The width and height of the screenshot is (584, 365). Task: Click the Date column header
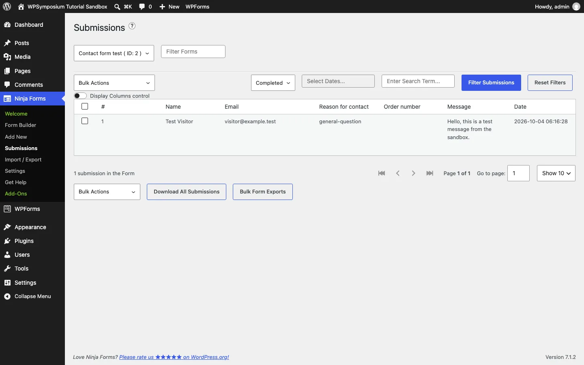[520, 107]
